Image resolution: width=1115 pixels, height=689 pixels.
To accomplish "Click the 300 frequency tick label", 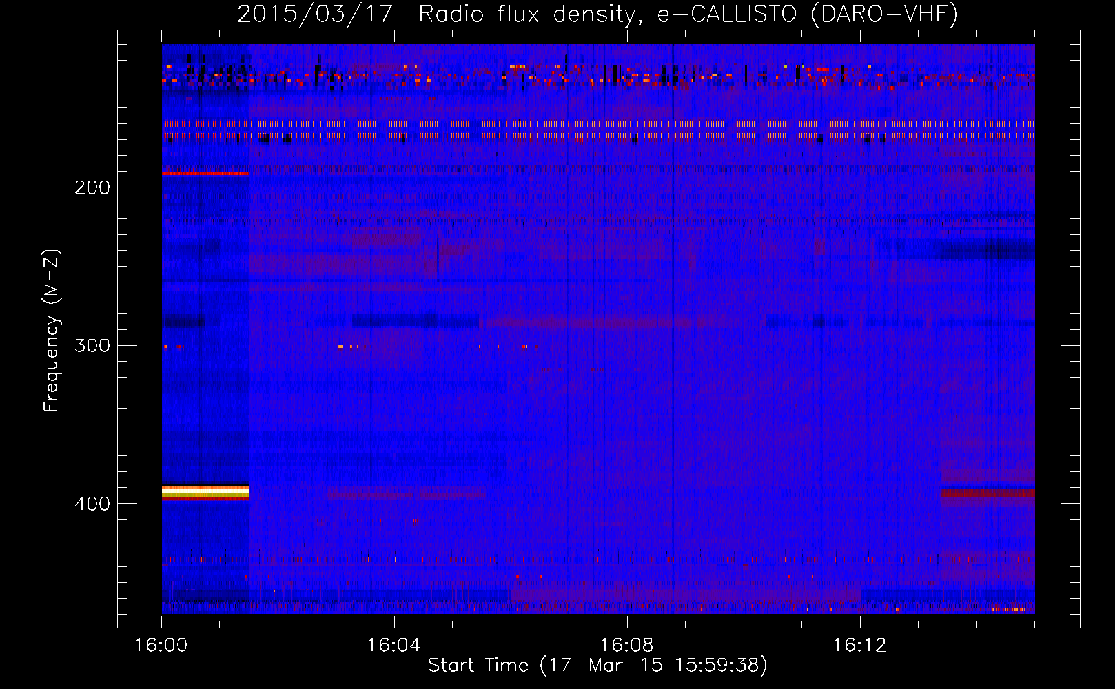I will coord(92,345).
